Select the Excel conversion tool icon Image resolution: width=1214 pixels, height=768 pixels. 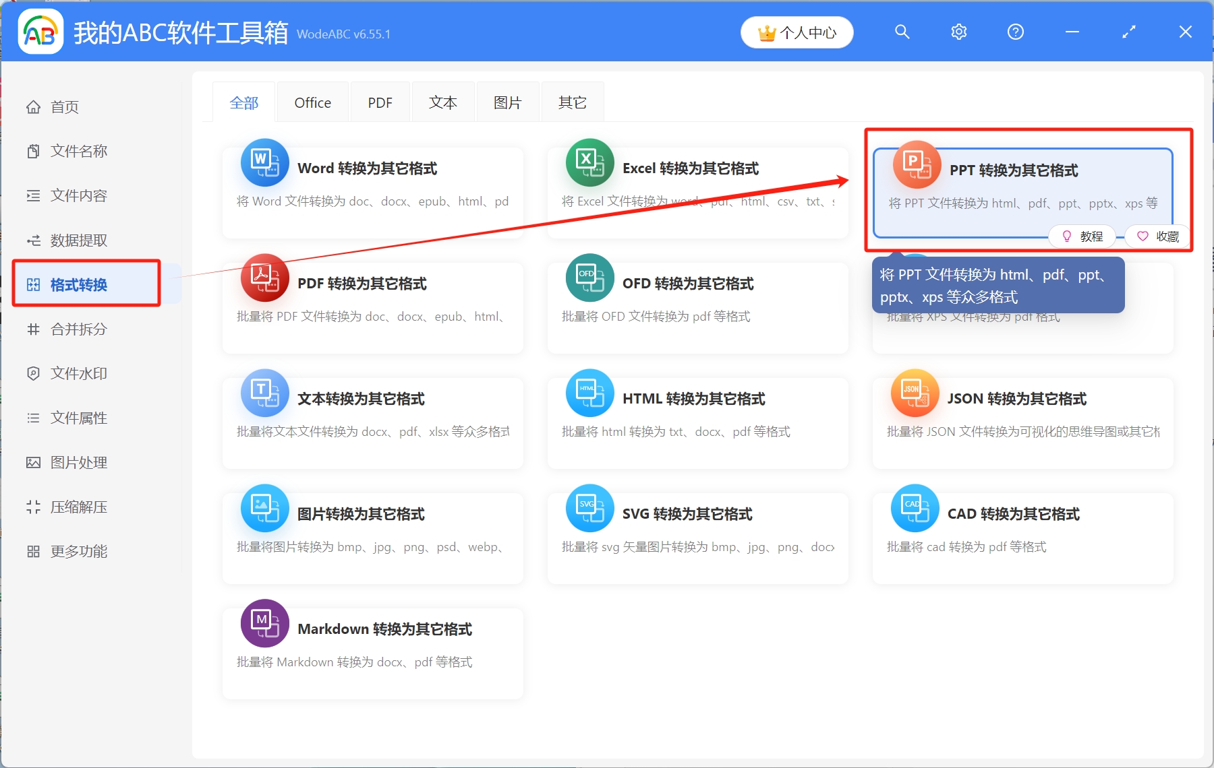tap(589, 162)
